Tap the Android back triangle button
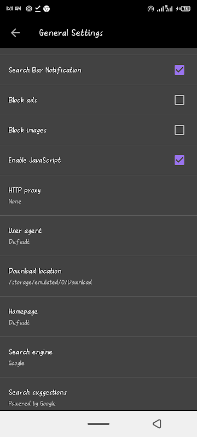This screenshot has width=197, height=437. coord(157,424)
